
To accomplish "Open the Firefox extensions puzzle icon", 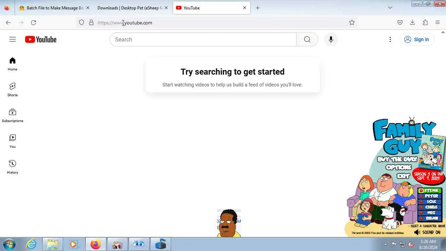I will point(425,23).
